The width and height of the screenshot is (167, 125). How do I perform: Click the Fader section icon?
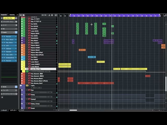pos(16,90)
